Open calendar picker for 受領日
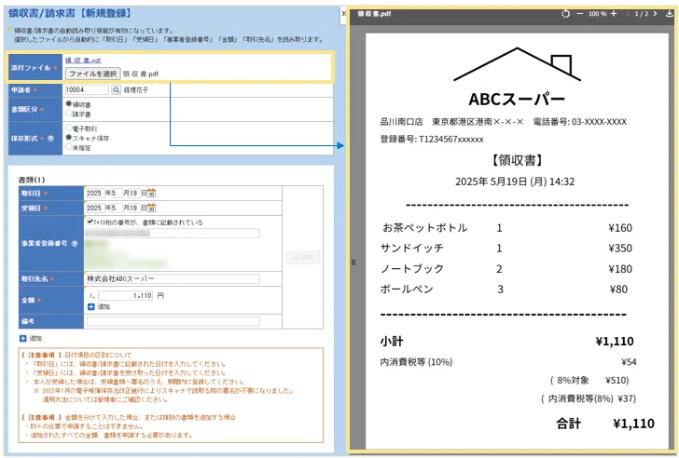Image resolution: width=679 pixels, height=458 pixels. click(152, 208)
